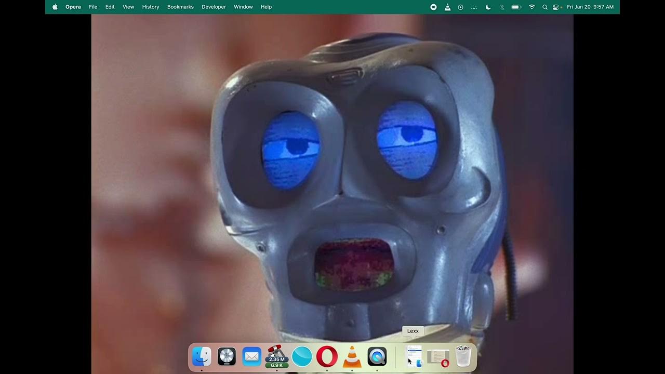Click the Bluetooth off icon in menu bar

pos(501,7)
